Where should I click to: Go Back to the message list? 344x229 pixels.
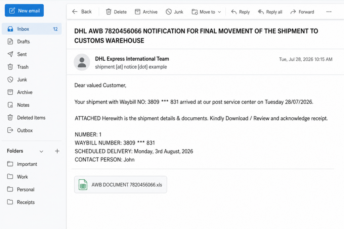click(x=82, y=12)
